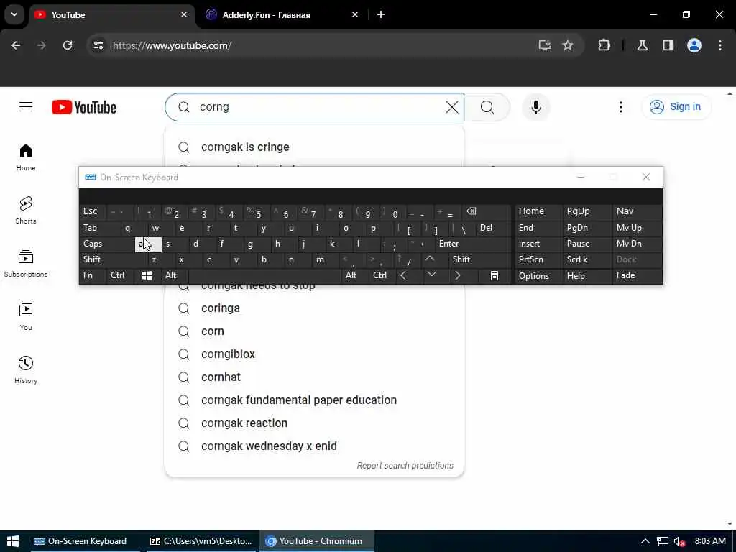Toggle ScrLk key on On-Screen Keyboard
736x552 pixels.
tap(586, 259)
